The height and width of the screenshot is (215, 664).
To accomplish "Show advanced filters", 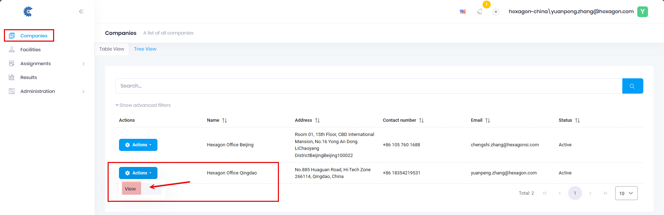I will [143, 105].
